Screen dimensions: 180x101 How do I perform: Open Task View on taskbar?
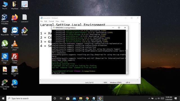pos(61,98)
